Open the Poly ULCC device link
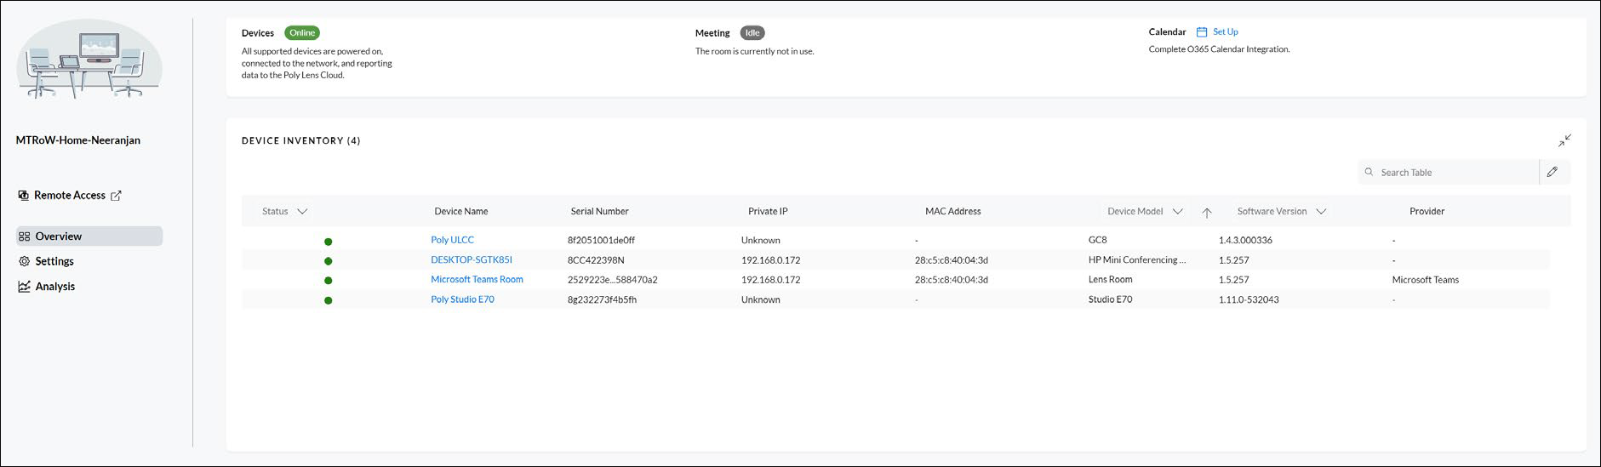The width and height of the screenshot is (1601, 467). pos(452,240)
